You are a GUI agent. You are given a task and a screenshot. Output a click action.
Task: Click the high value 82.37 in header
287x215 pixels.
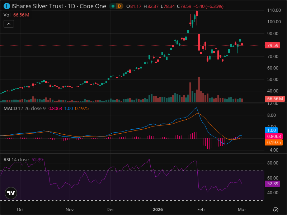tap(153, 6)
